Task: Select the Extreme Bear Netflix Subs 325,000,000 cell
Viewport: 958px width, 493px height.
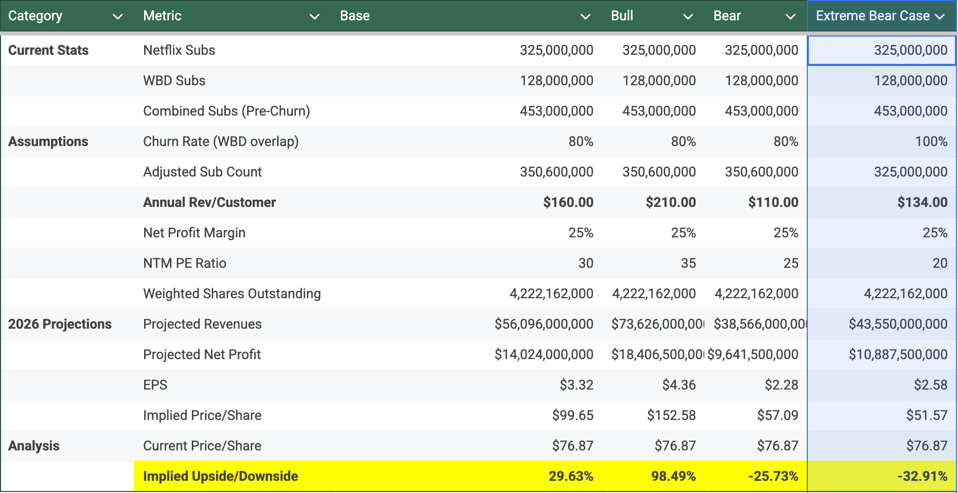Action: coord(882,50)
